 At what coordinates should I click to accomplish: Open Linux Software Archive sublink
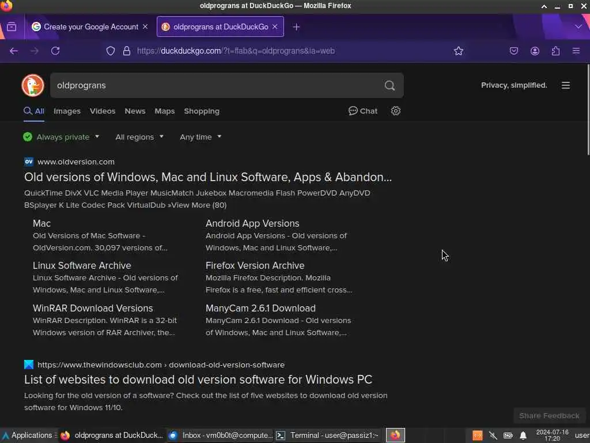(x=82, y=265)
